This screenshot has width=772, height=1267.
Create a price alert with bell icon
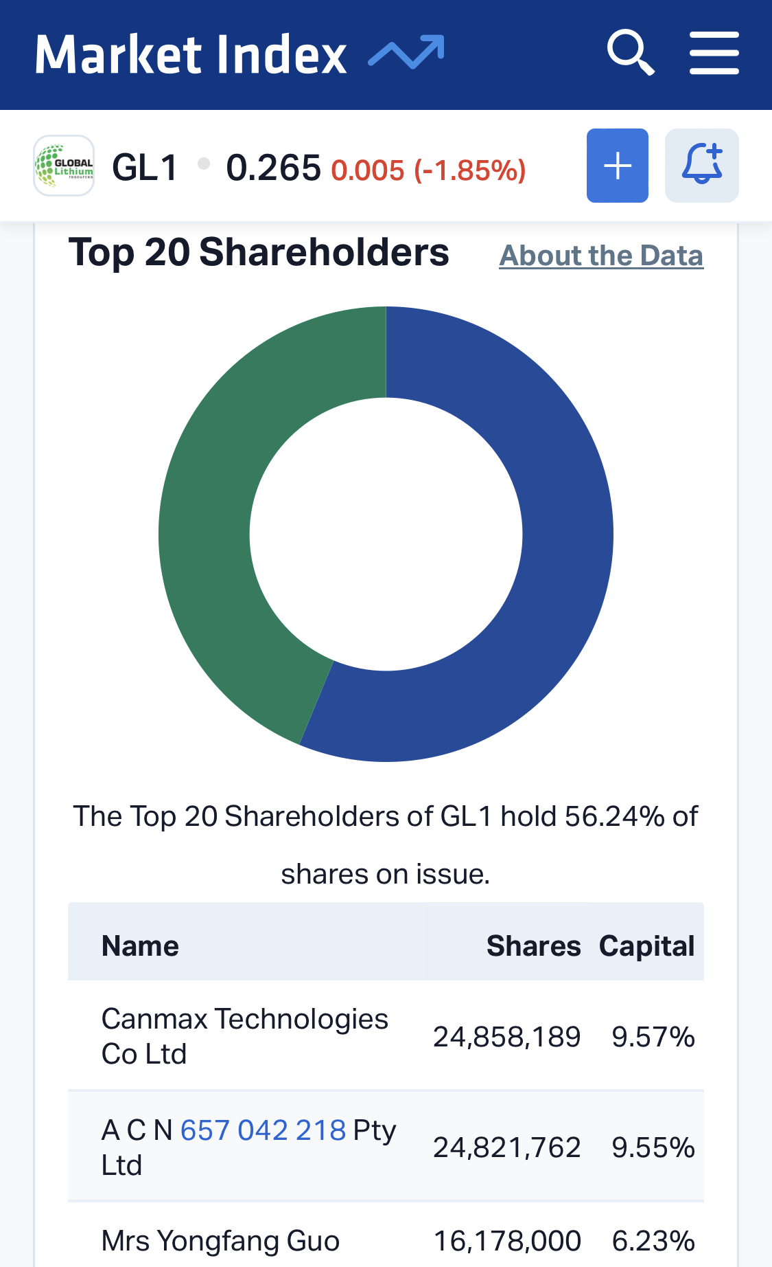701,166
